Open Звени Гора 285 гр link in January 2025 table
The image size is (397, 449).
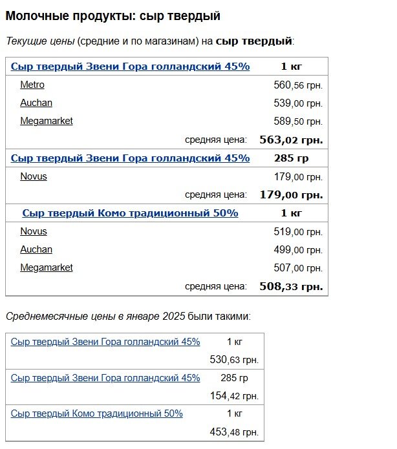105,378
